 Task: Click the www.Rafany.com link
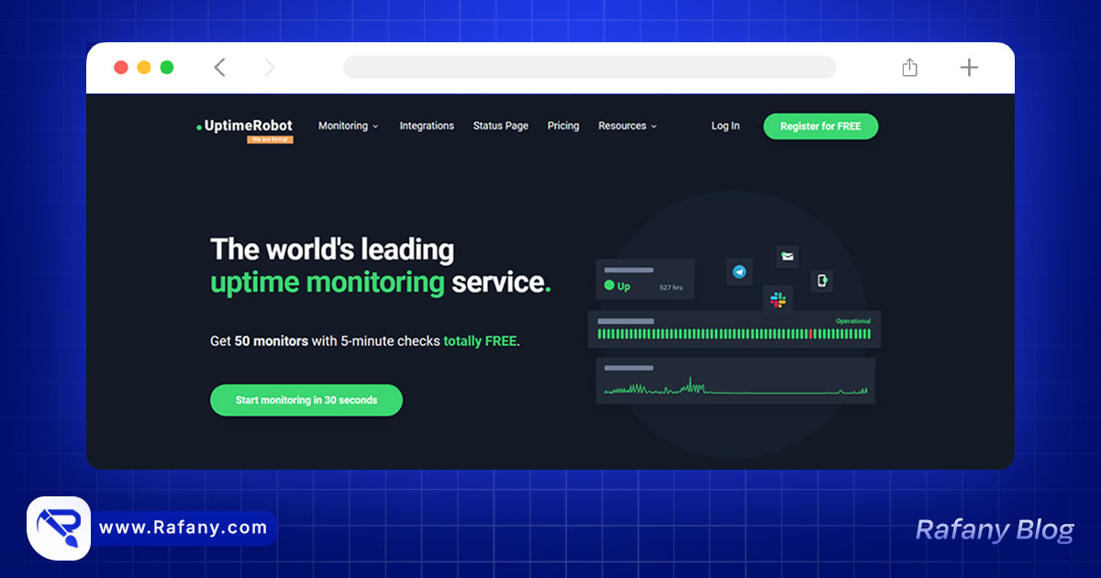pos(183,528)
